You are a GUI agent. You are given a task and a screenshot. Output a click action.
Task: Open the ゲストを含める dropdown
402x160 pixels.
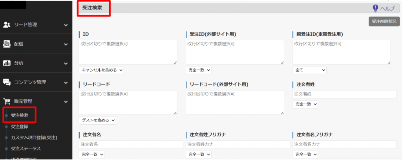(x=97, y=120)
